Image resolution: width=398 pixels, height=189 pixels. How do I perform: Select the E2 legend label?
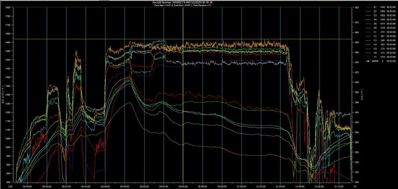[375, 11]
